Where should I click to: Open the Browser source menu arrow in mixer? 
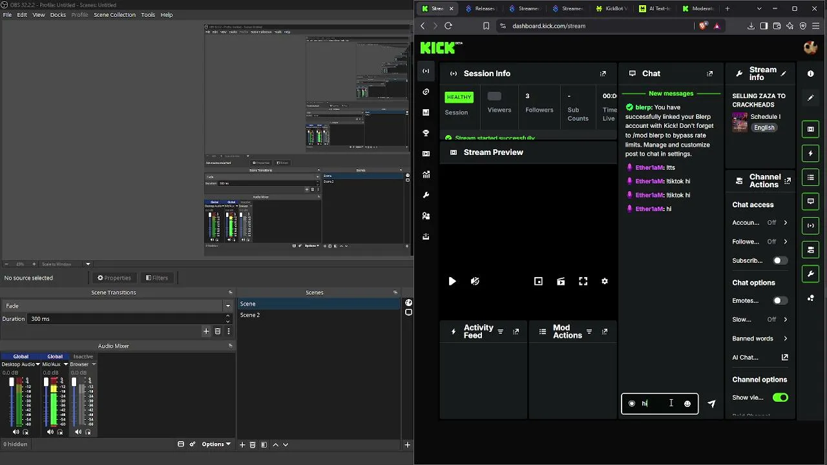pos(94,364)
